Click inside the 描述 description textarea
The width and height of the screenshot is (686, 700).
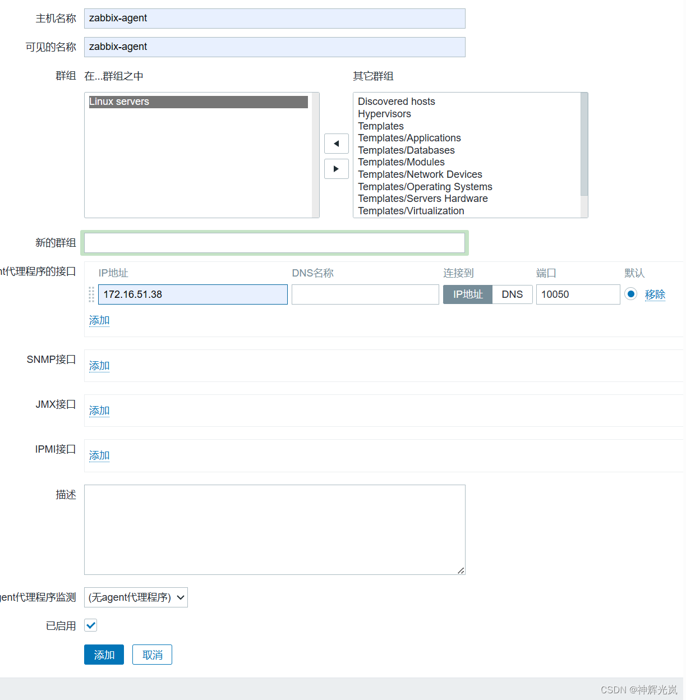(275, 529)
